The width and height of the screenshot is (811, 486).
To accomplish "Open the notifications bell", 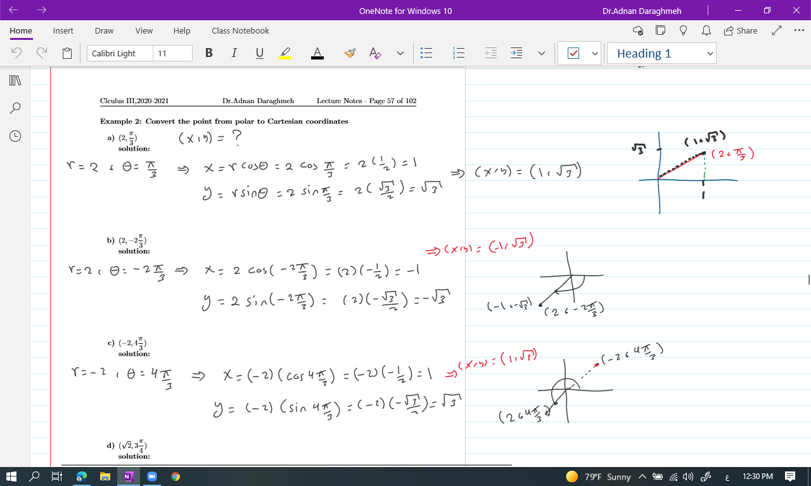I will tap(706, 30).
